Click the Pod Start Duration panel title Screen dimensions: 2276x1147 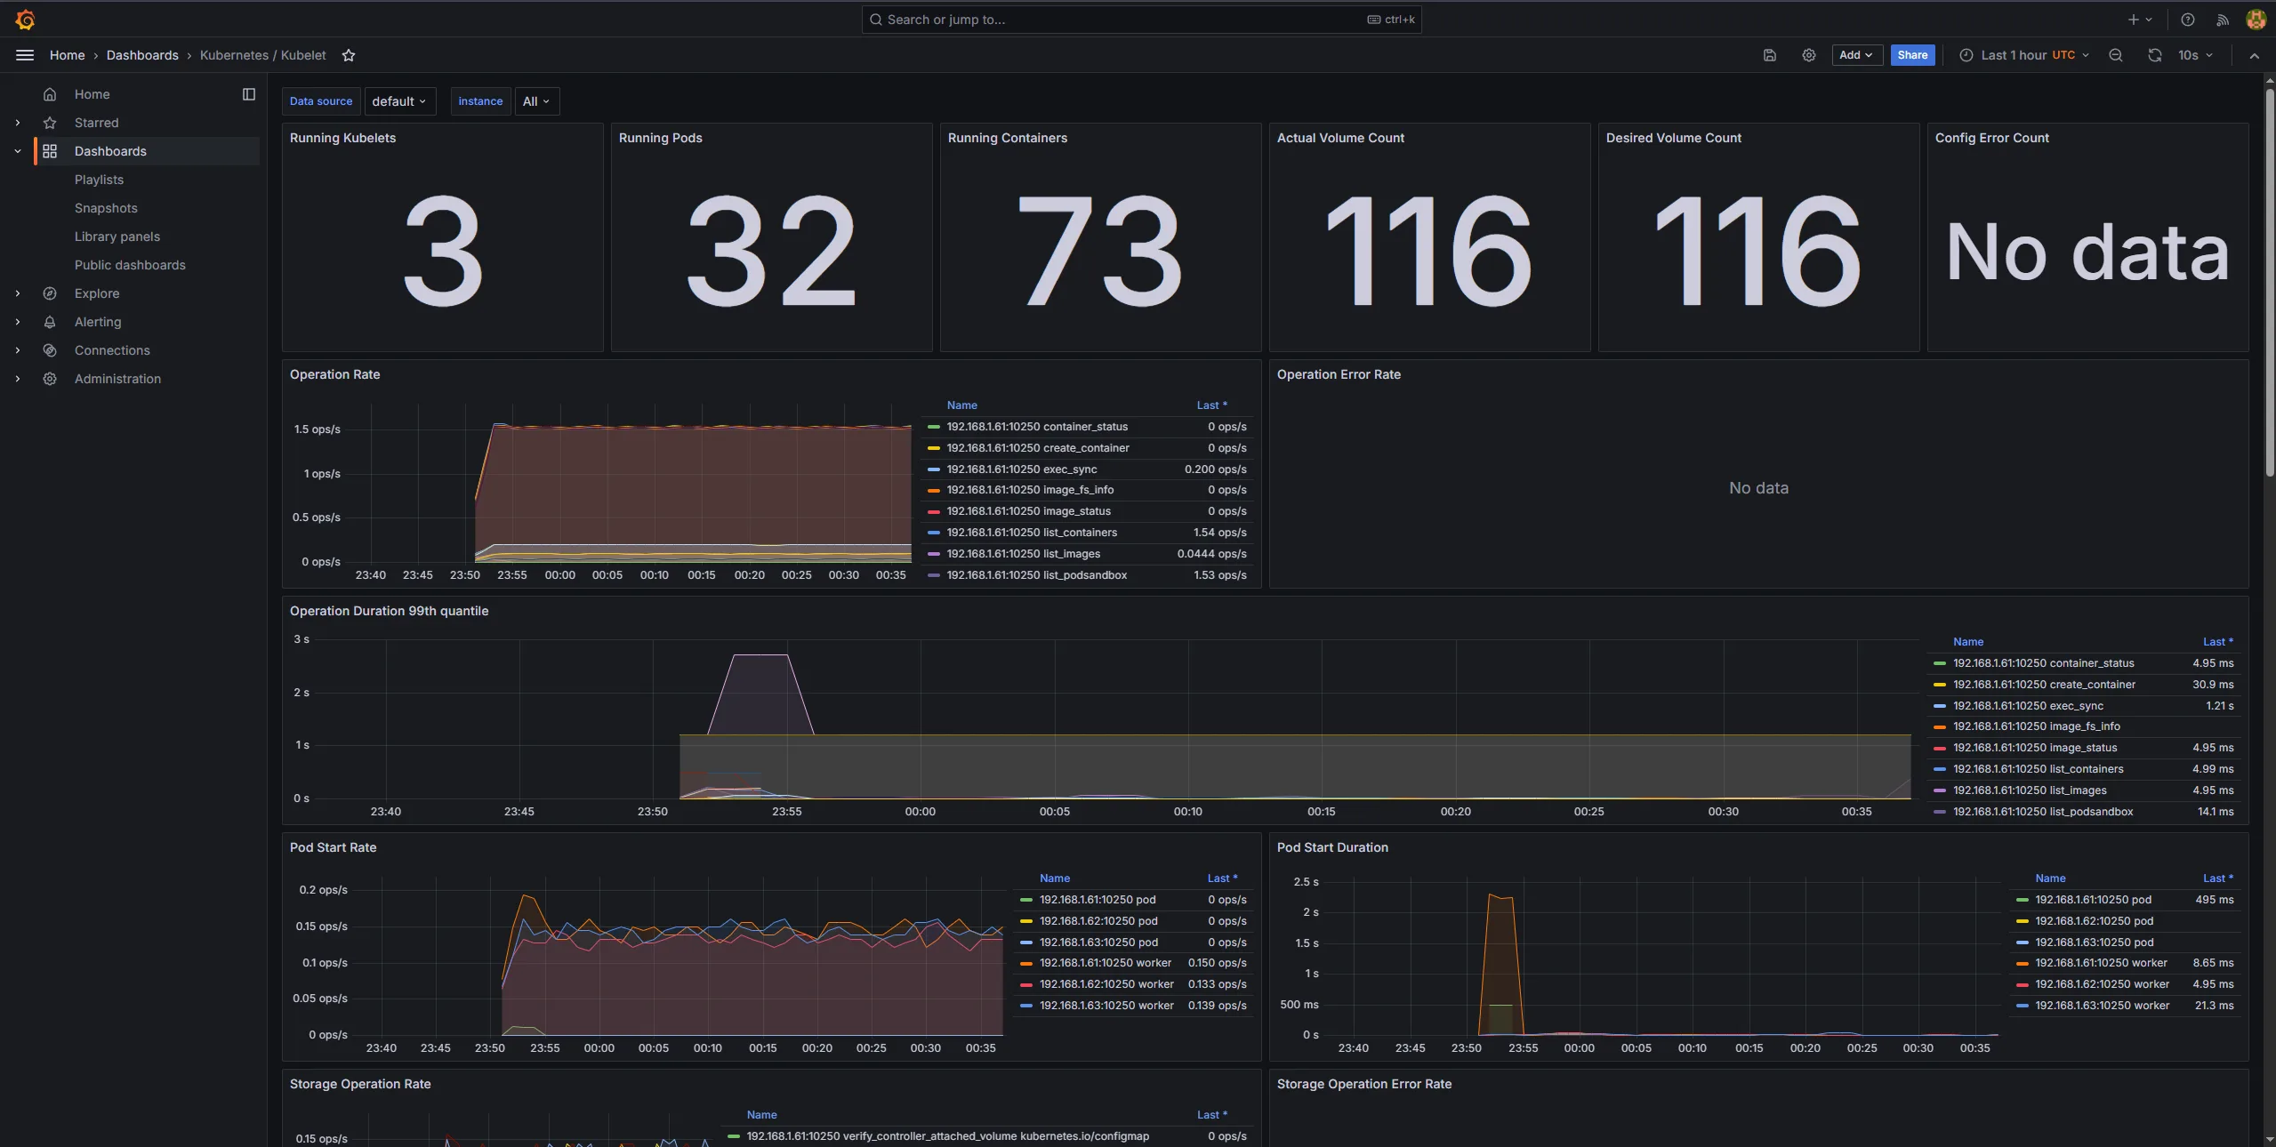pyautogui.click(x=1332, y=847)
